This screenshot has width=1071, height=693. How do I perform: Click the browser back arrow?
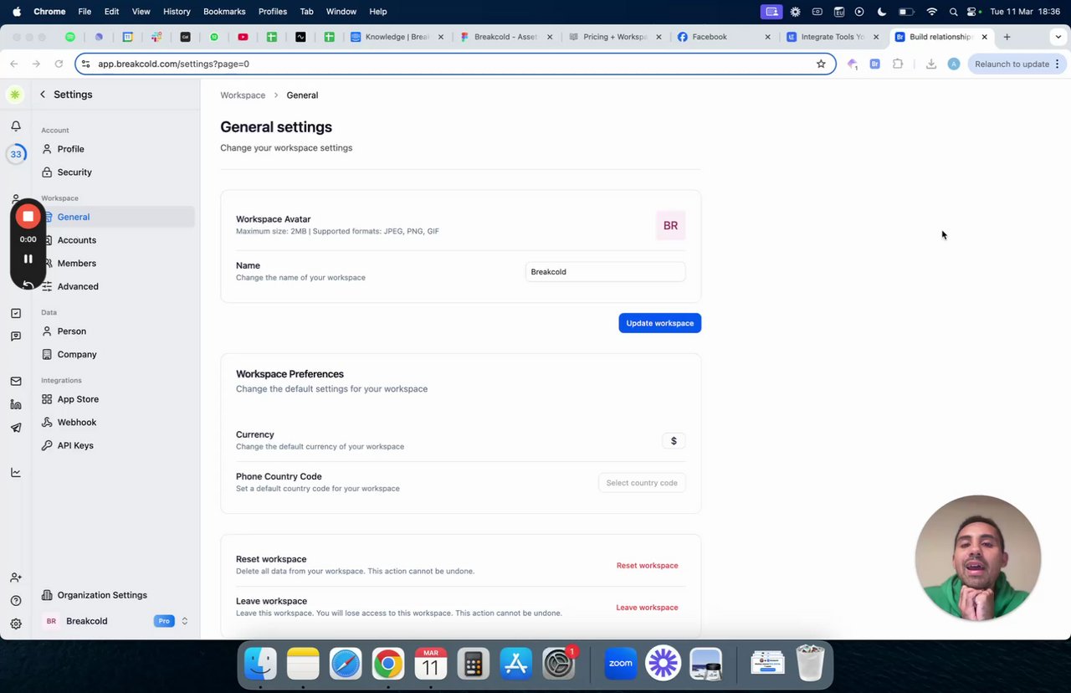coord(14,64)
